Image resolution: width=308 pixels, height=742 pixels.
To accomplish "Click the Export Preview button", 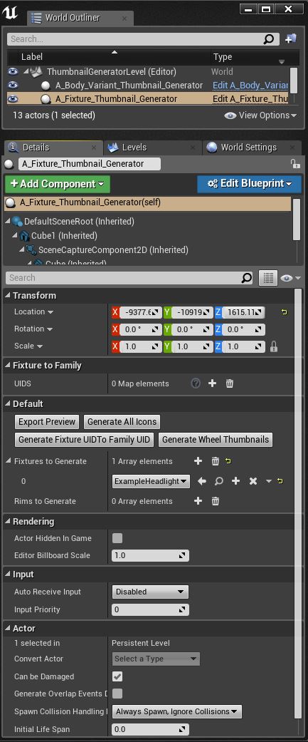I will [47, 422].
